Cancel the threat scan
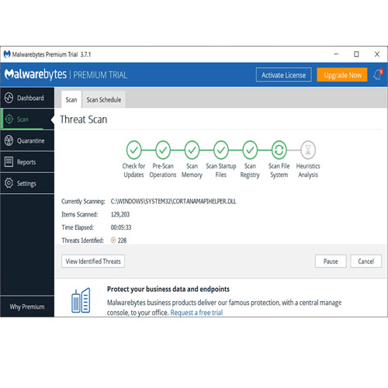Image resolution: width=388 pixels, height=388 pixels. (366, 262)
